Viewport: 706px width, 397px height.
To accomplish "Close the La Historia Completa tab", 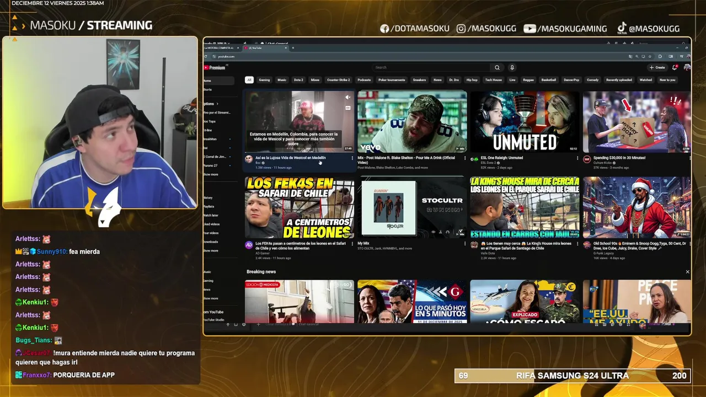I will click(239, 48).
